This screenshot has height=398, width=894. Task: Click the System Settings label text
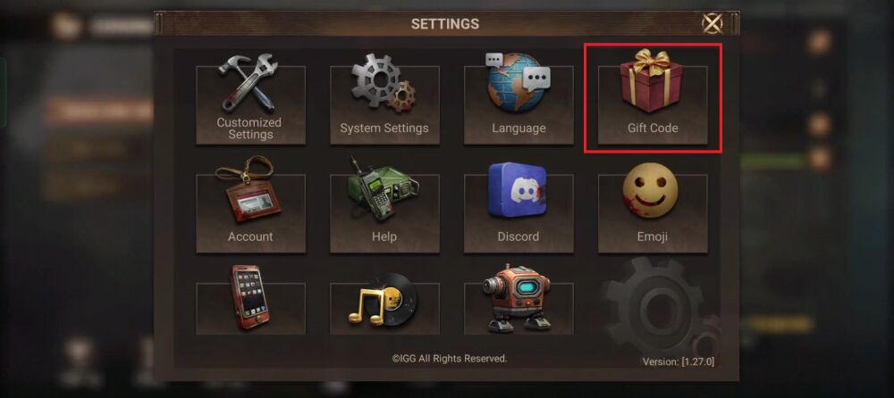tap(384, 129)
